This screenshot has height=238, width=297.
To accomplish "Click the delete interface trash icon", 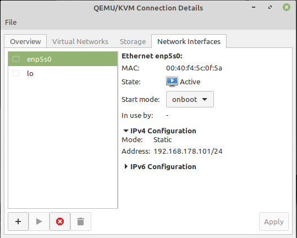I will (x=81, y=221).
